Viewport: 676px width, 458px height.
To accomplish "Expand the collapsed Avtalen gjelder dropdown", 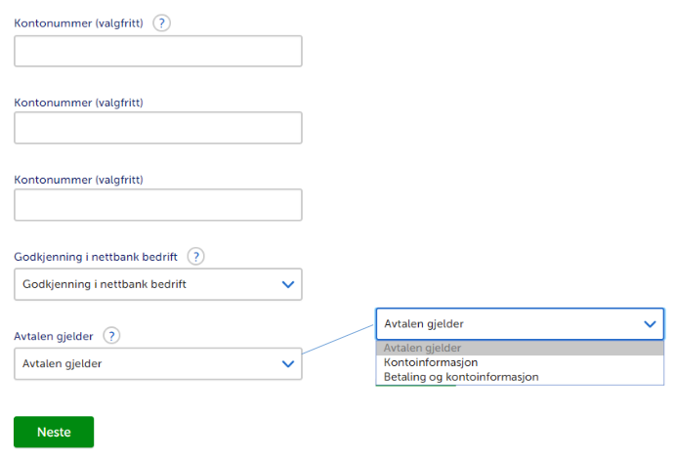I will (147, 364).
